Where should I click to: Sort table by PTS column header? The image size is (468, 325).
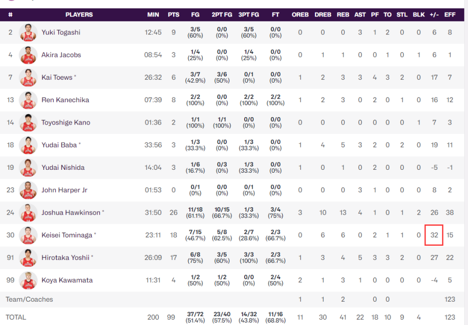174,15
